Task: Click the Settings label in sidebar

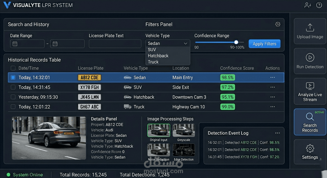Action: click(310, 157)
